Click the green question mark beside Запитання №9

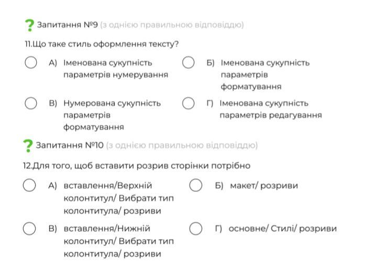pos(29,25)
